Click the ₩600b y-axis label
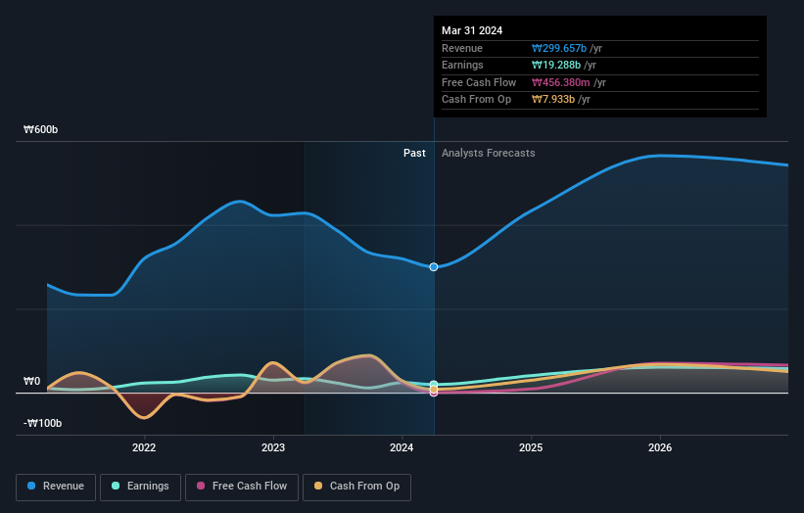The image size is (804, 513). [x=40, y=129]
